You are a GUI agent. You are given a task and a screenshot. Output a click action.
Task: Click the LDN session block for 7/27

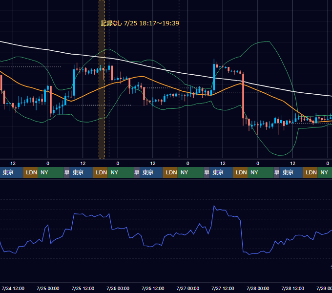tap(240, 172)
